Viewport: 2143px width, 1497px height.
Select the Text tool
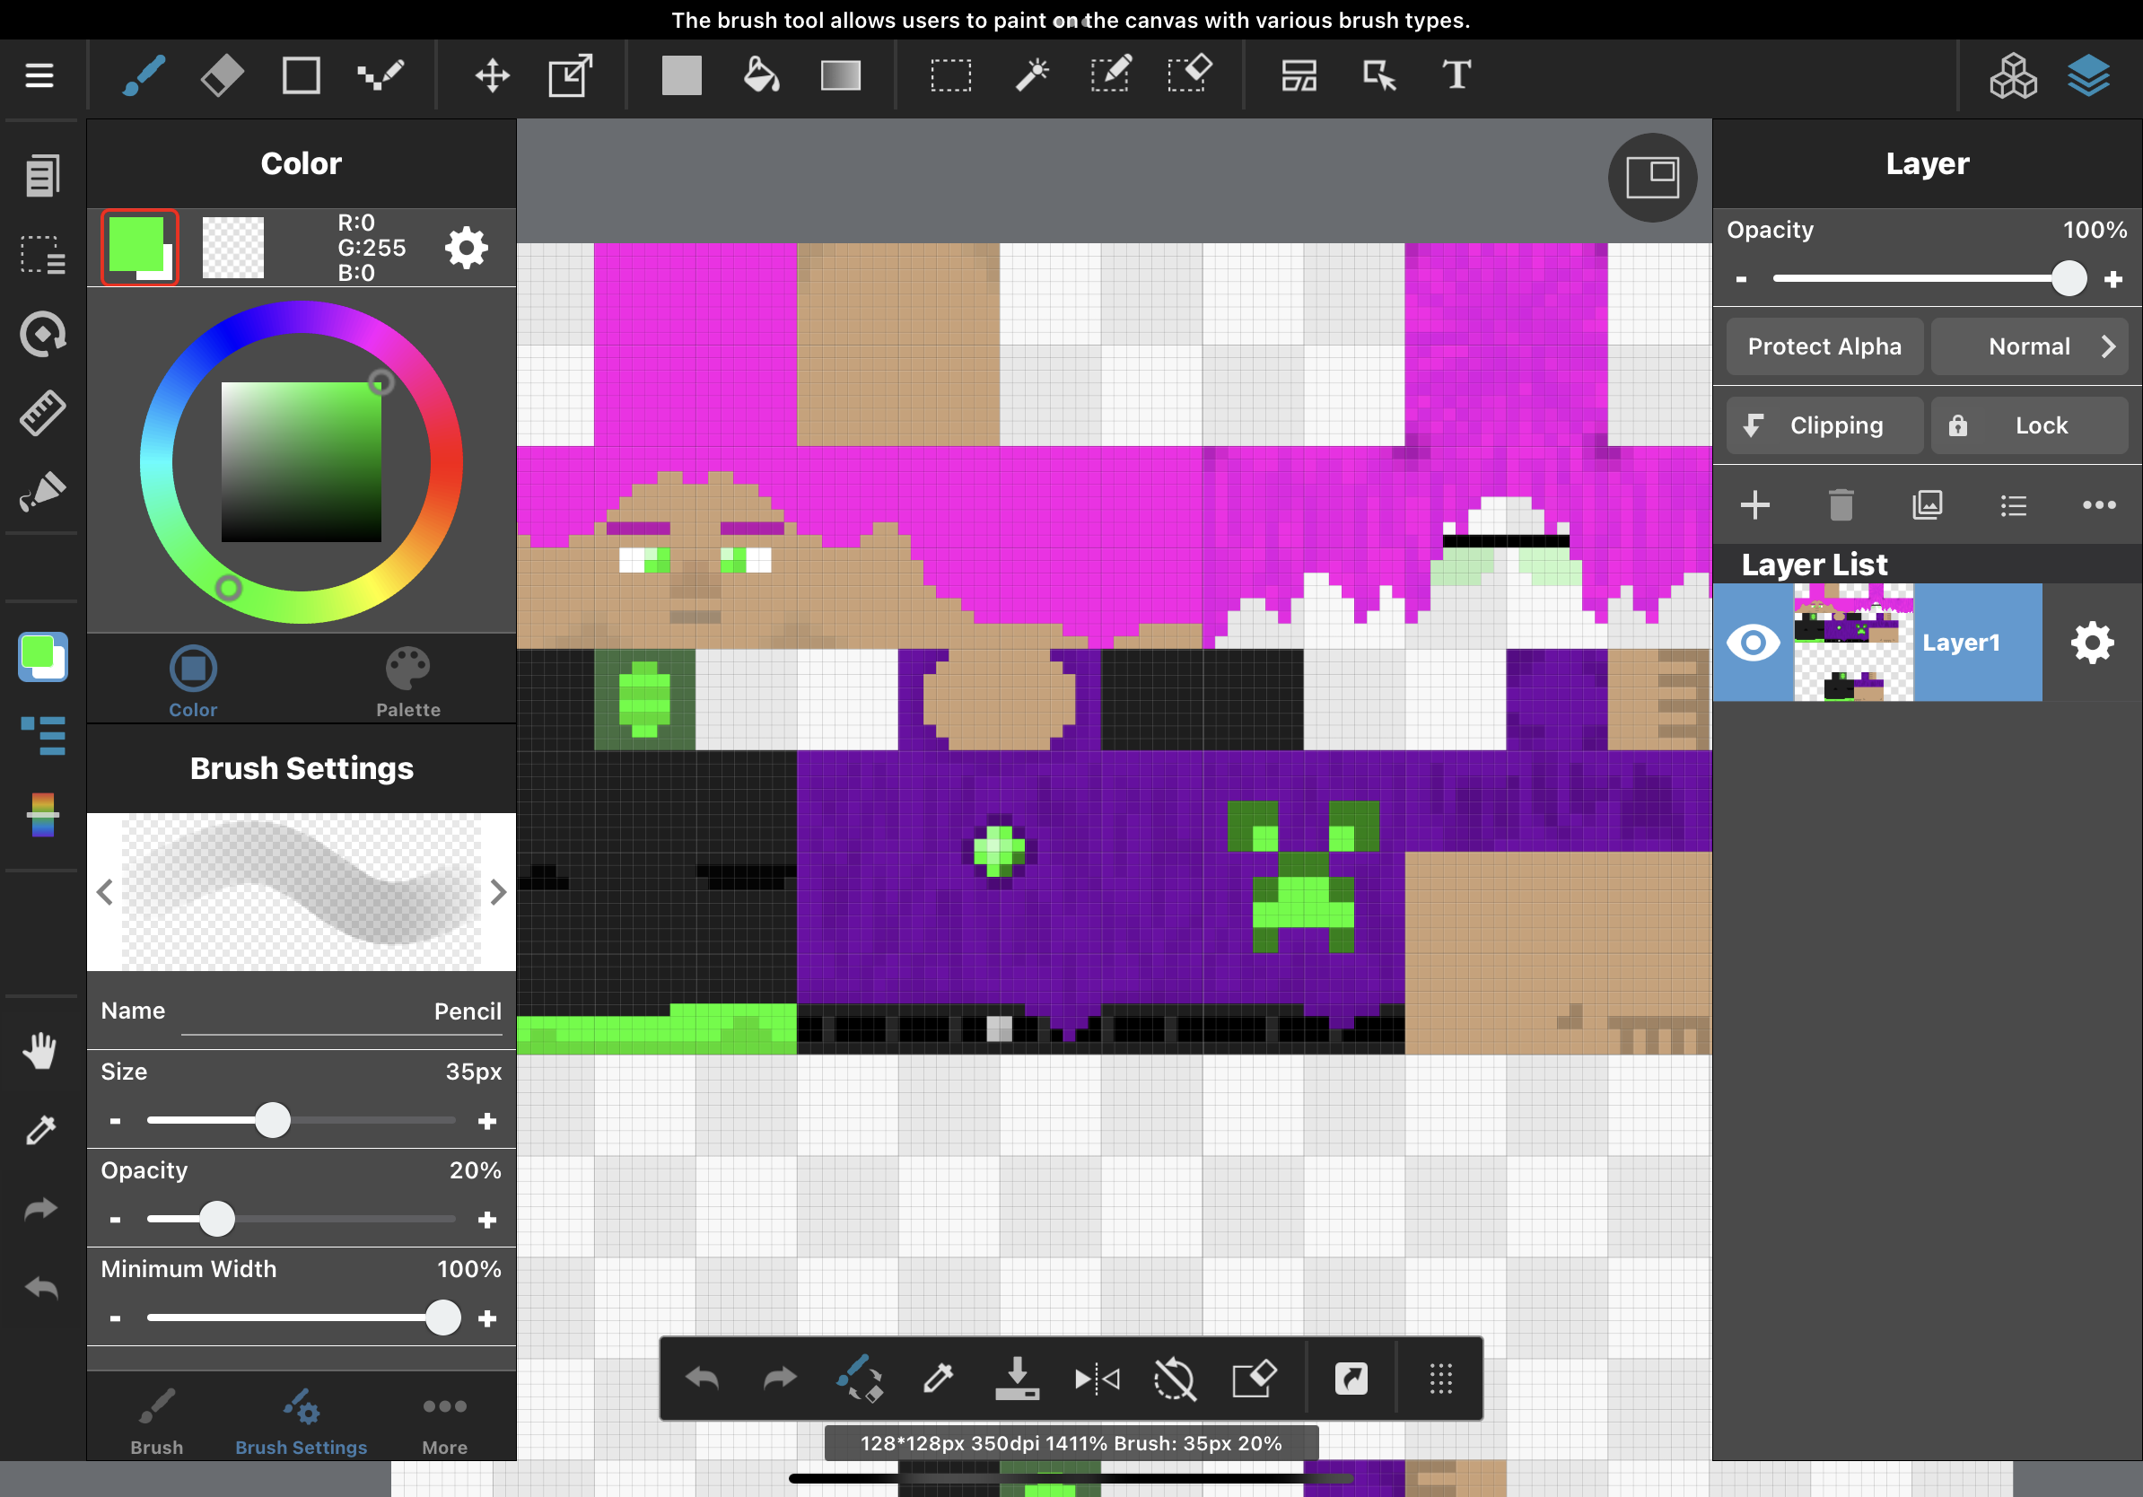pyautogui.click(x=1456, y=75)
